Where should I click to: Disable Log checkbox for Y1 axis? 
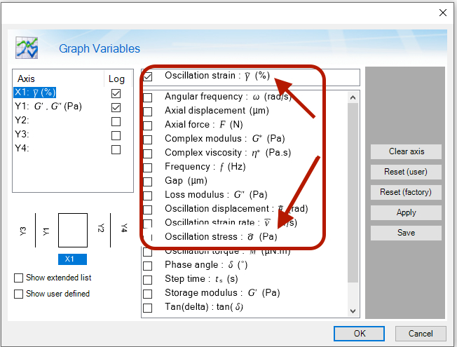pyautogui.click(x=116, y=107)
